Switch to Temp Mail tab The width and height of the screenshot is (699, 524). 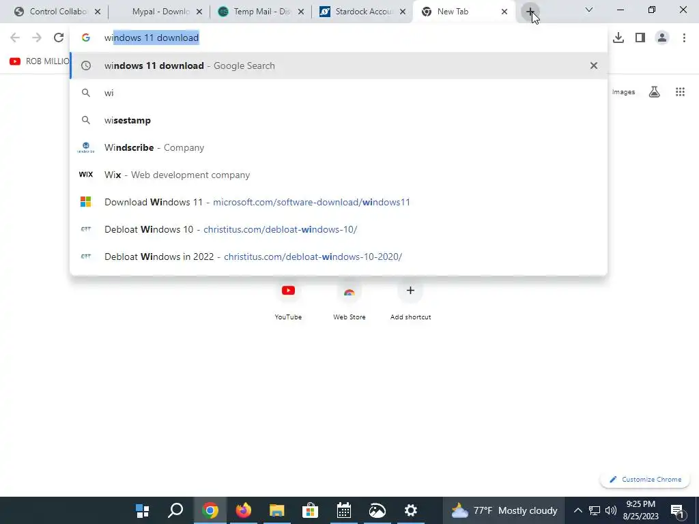click(261, 12)
